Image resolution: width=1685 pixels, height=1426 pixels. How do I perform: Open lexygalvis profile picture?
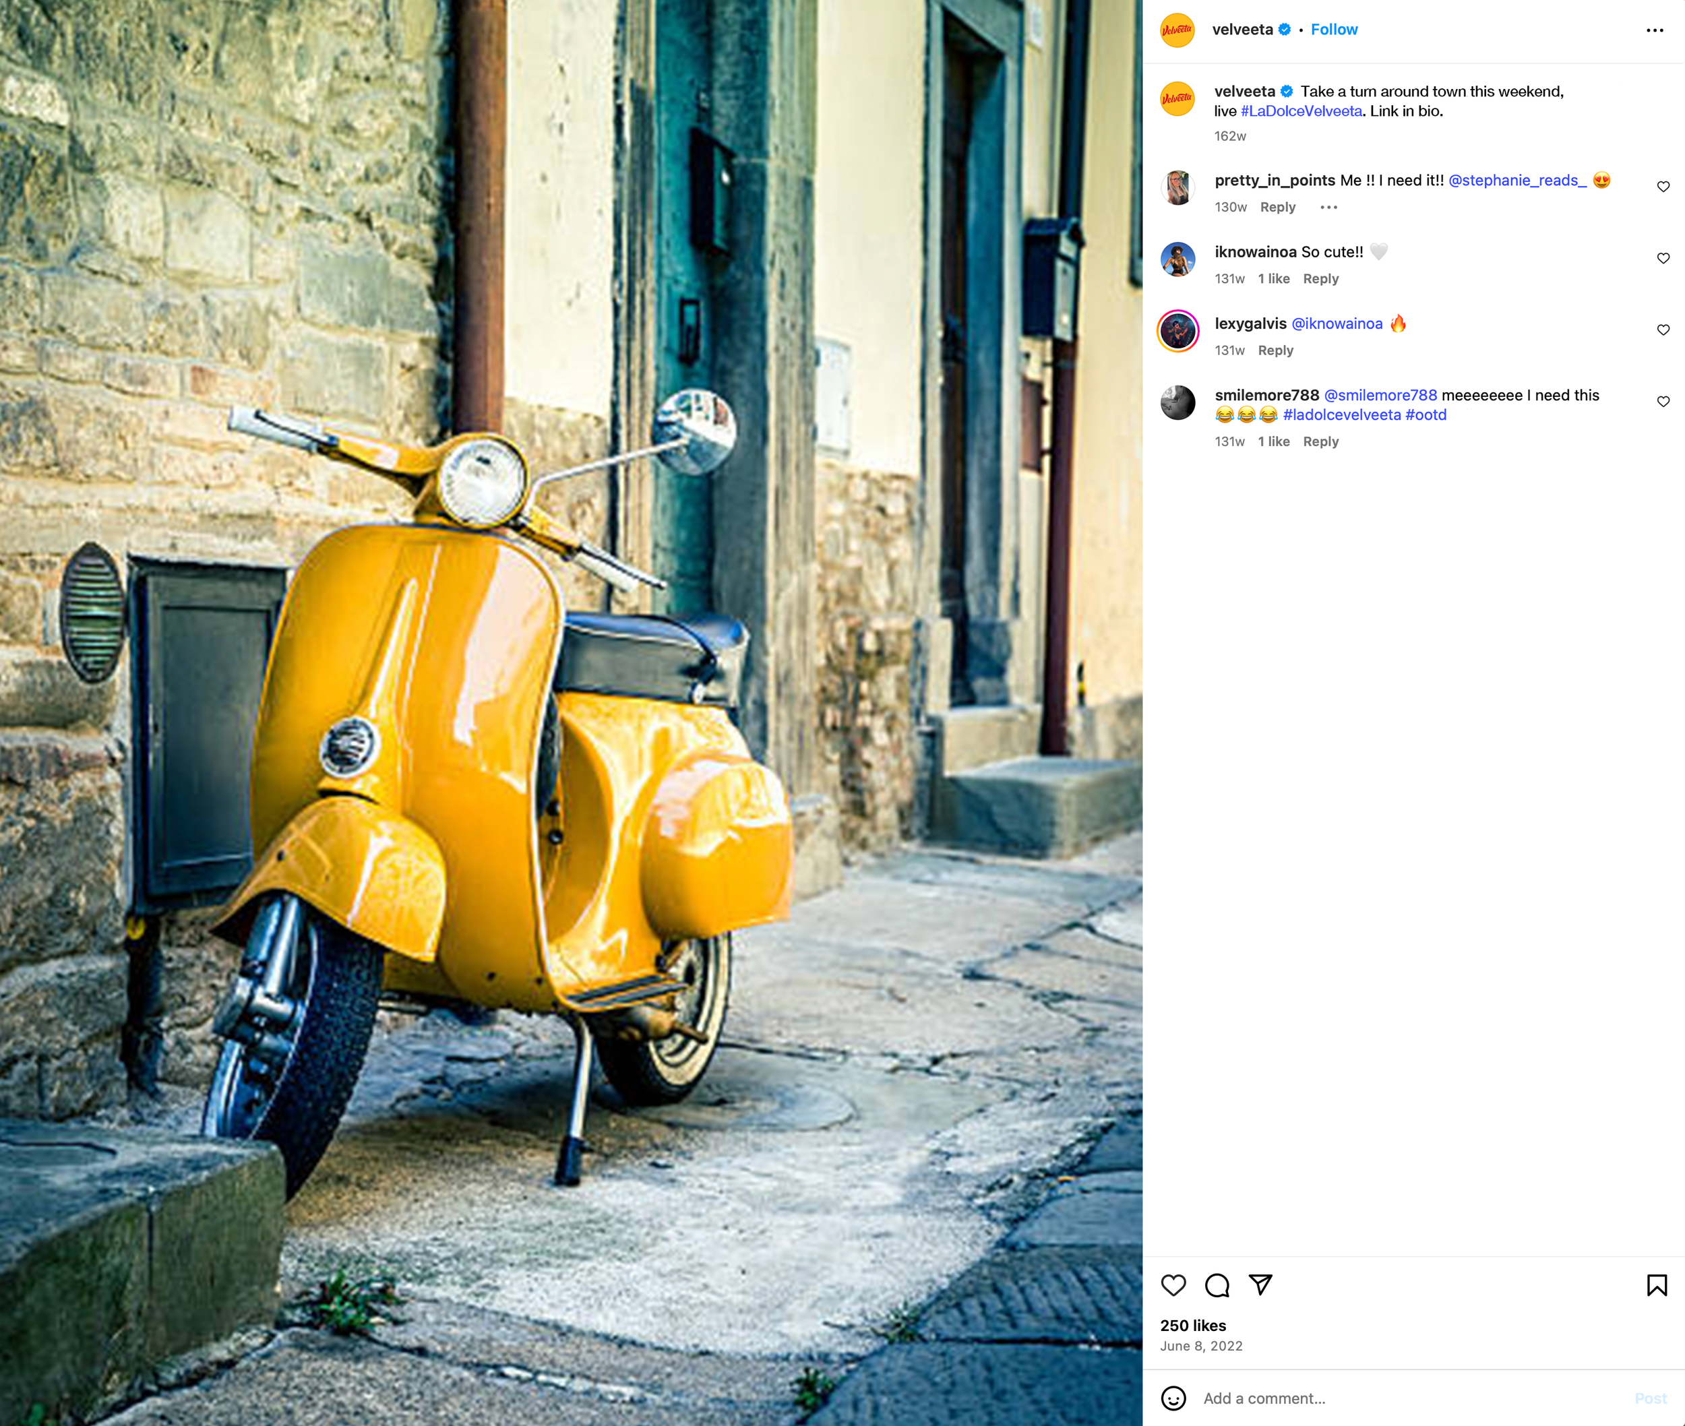click(x=1178, y=331)
